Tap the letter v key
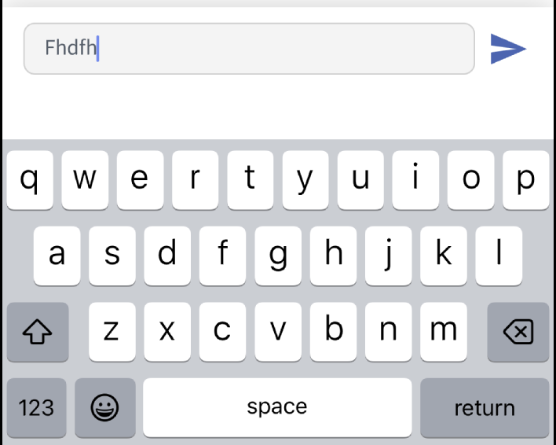The height and width of the screenshot is (445, 556). point(278,332)
